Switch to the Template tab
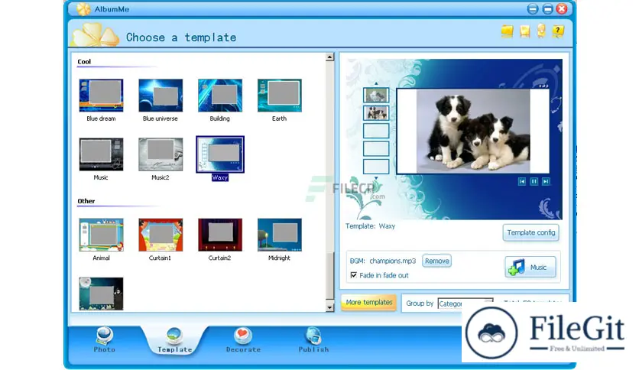 174,340
